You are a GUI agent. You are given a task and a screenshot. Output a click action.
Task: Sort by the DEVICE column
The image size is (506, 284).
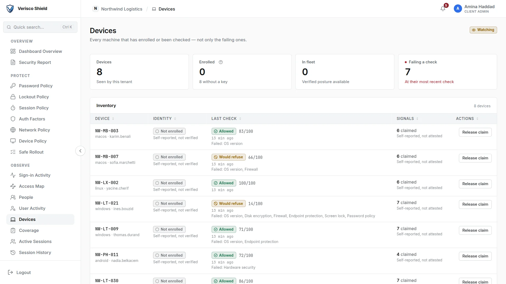click(x=105, y=119)
